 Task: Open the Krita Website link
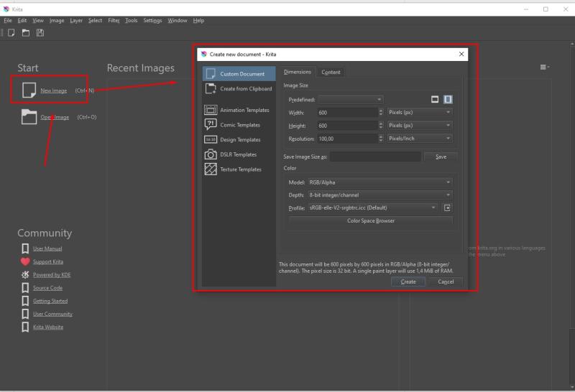coord(48,327)
